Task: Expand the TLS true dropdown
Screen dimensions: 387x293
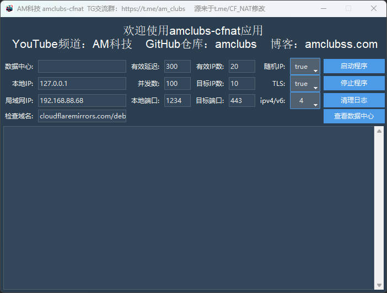Action: 305,84
